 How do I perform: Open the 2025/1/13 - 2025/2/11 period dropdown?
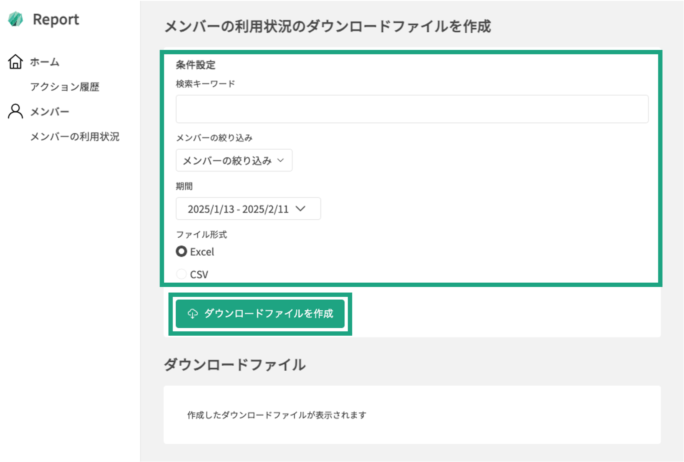tap(248, 209)
